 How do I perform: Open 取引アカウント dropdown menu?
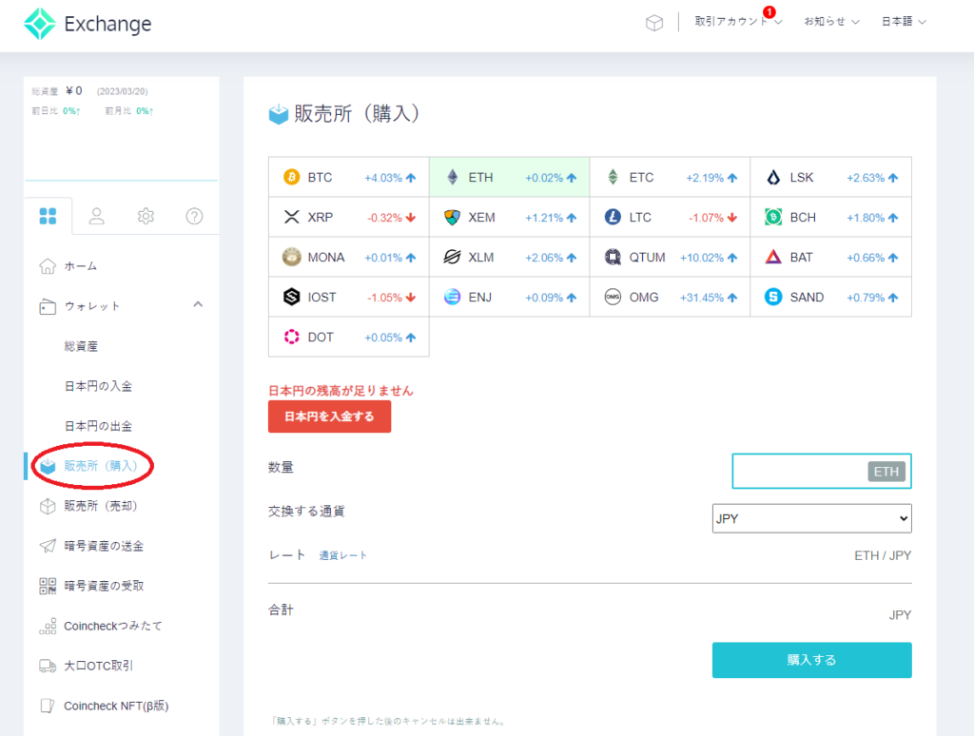point(738,22)
